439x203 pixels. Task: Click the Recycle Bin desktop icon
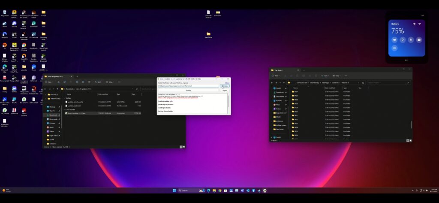[4, 12]
